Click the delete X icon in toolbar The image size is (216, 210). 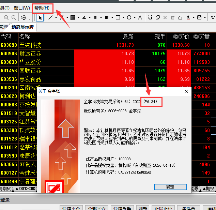(x=165, y=18)
